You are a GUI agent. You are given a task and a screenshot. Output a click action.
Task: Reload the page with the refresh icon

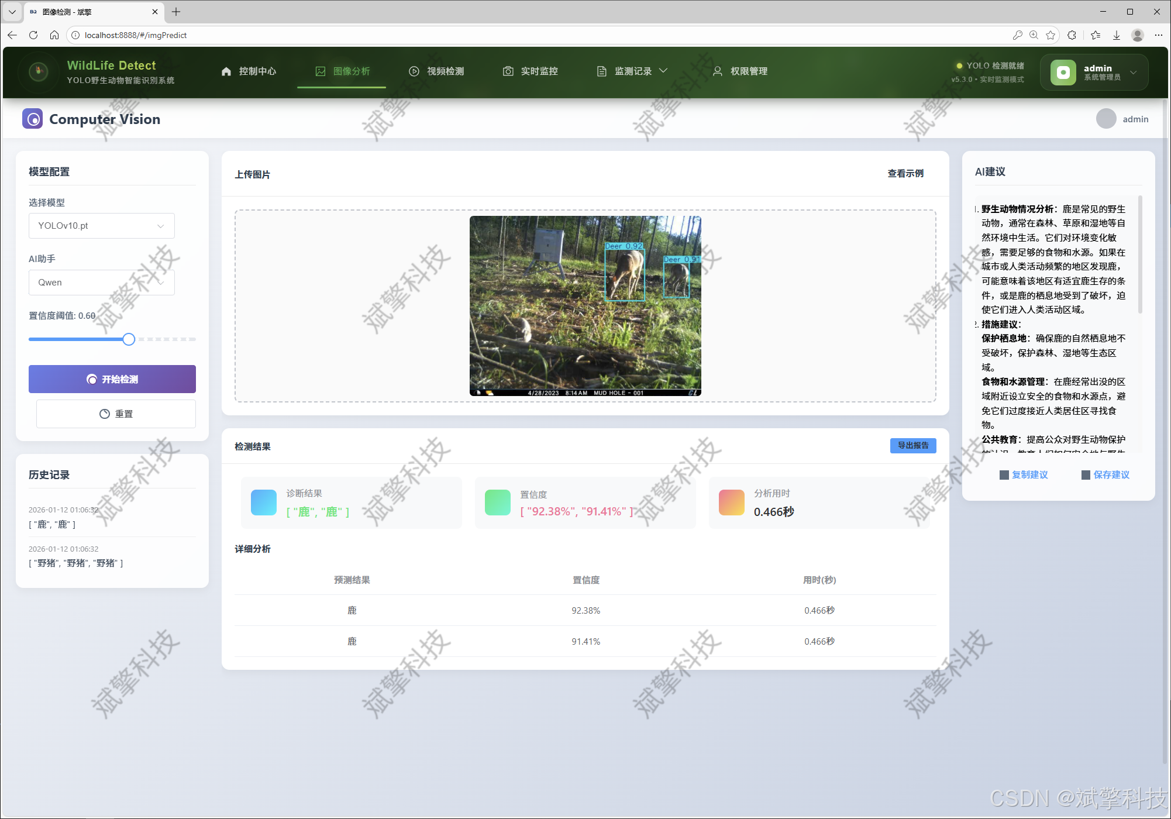[x=33, y=35]
